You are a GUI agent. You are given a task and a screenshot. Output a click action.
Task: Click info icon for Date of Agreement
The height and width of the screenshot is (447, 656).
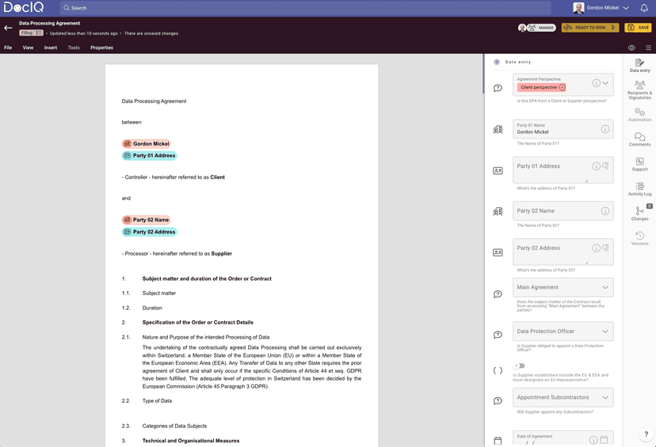593,440
